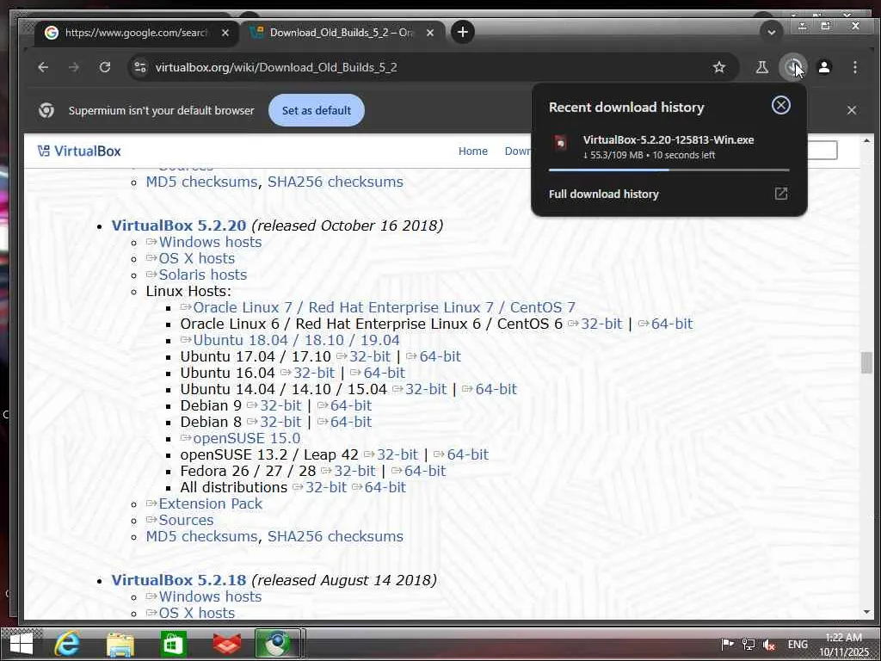Screen dimensions: 881x661
Task: Select the Supermium browser taskbar icon
Action: pyautogui.click(x=278, y=644)
